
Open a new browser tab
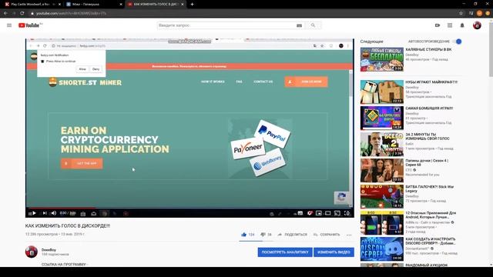(192, 4)
